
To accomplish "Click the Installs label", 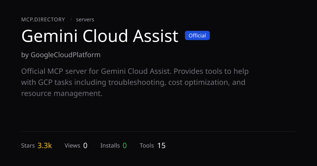I will click(x=110, y=145).
